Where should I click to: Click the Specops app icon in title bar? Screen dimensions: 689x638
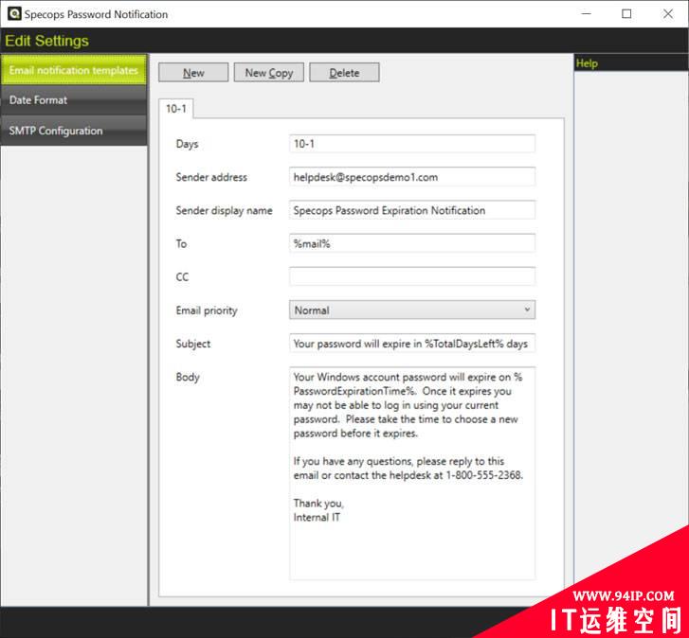12,14
